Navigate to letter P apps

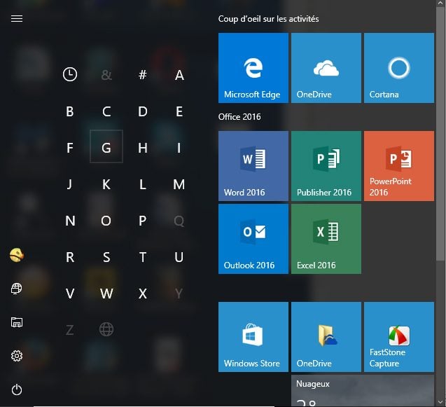[143, 220]
